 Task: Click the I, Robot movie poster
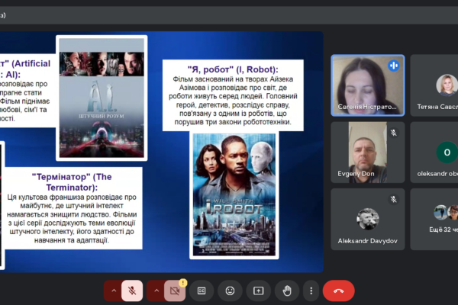tap(234, 194)
